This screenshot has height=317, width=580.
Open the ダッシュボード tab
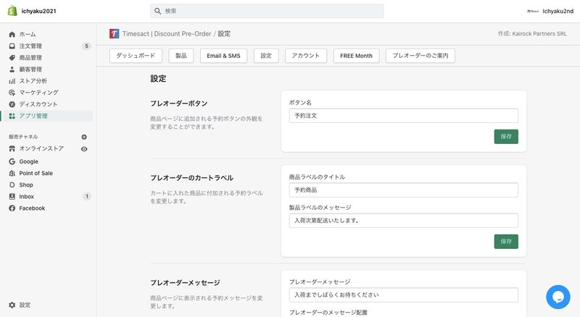(136, 56)
